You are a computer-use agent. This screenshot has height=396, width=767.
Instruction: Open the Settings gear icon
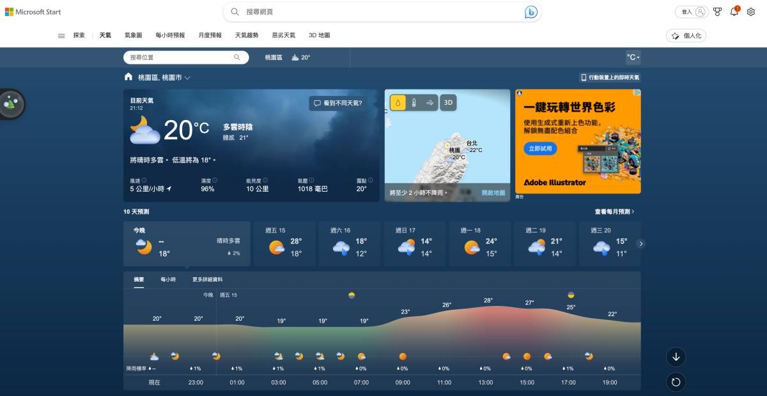tap(750, 11)
